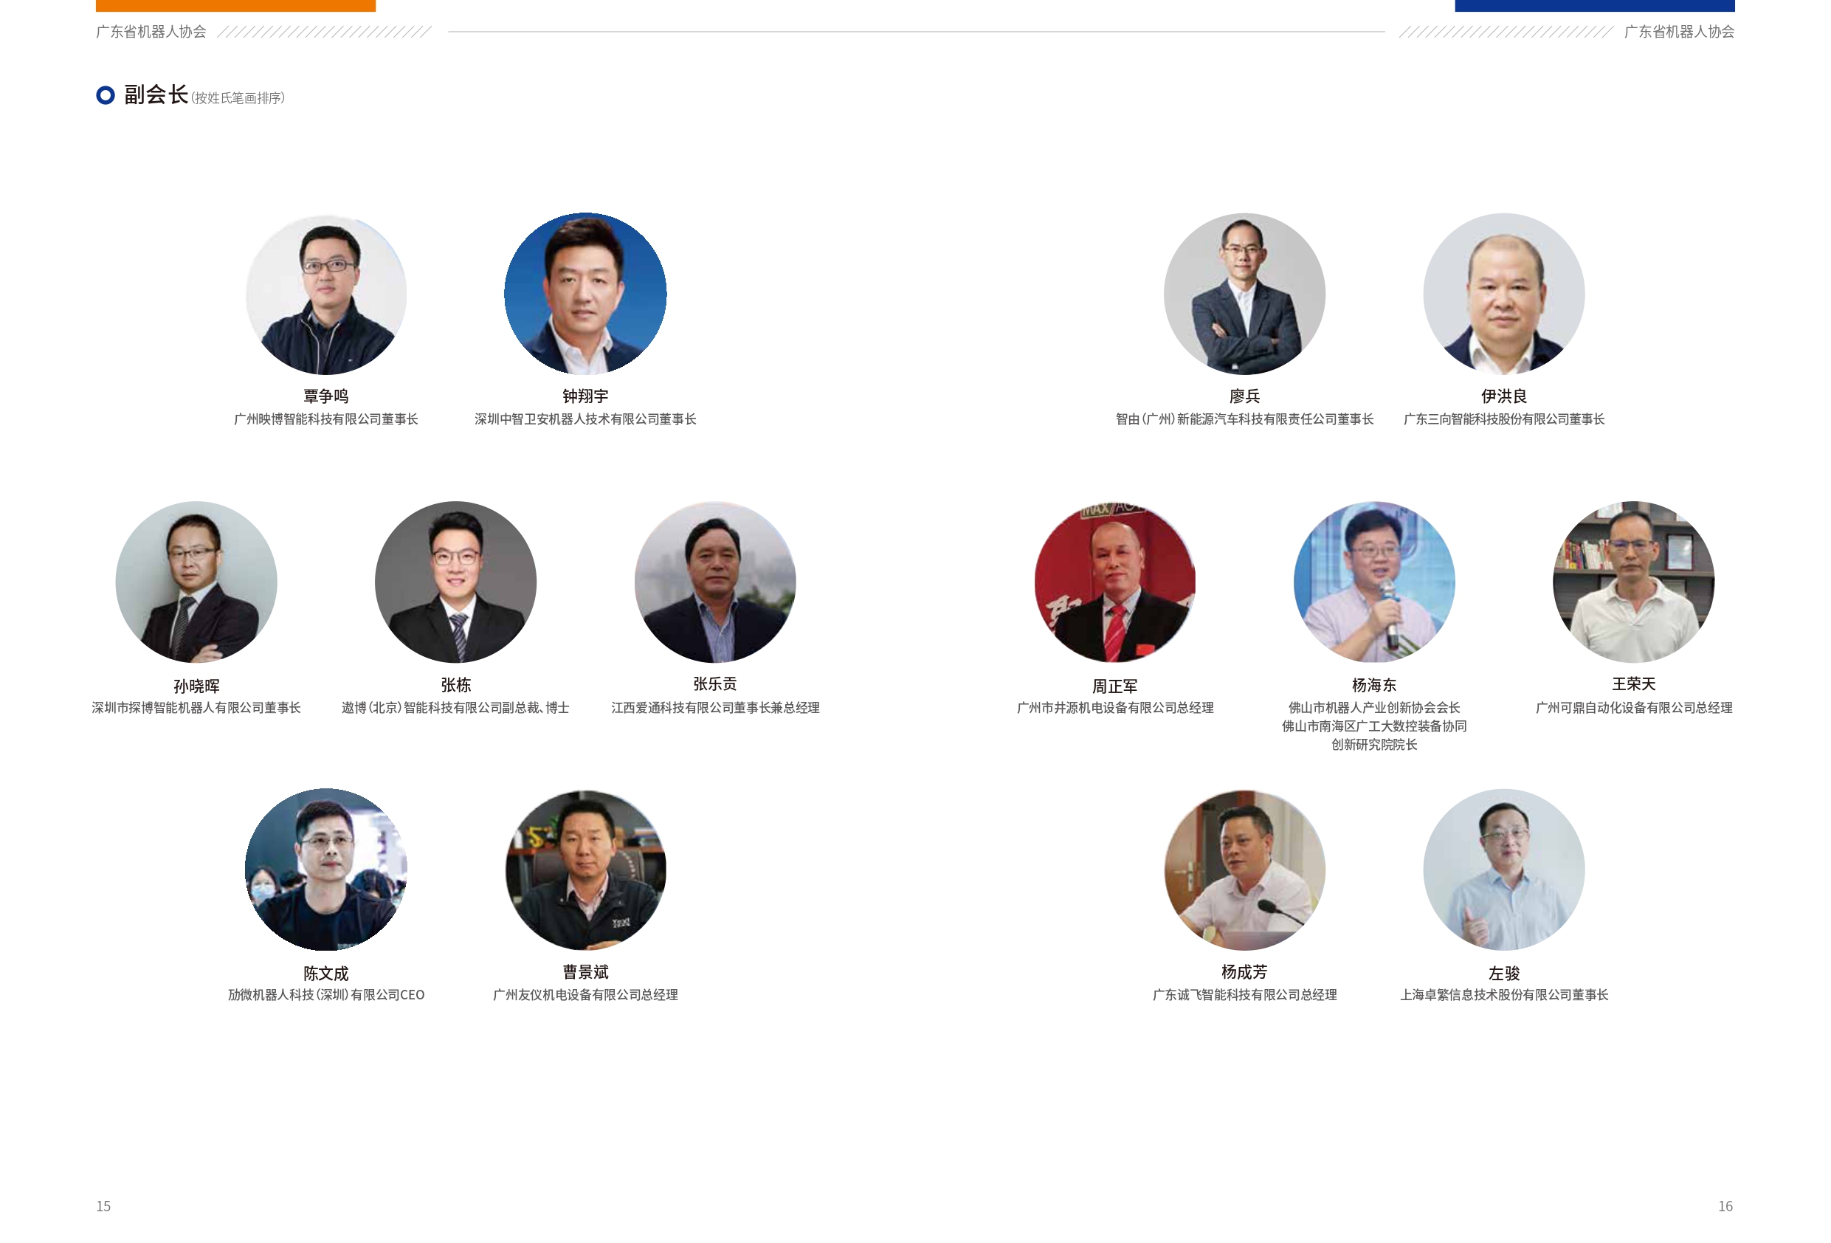The width and height of the screenshot is (1831, 1243).
Task: Click the portrait of 曹景斌
Action: pyautogui.click(x=585, y=870)
